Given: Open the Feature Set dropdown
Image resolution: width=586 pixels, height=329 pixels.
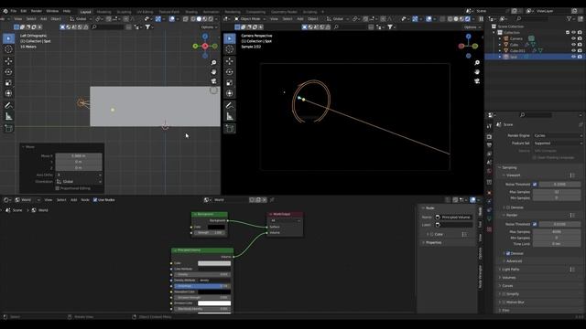Looking at the screenshot, I should pos(558,143).
